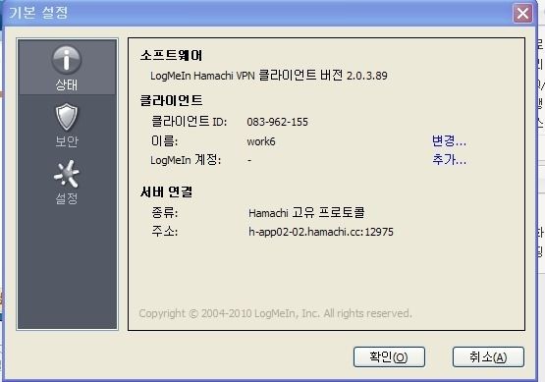Click the 서버 연결 heading
Viewport: 545px width, 382px height.
point(166,191)
